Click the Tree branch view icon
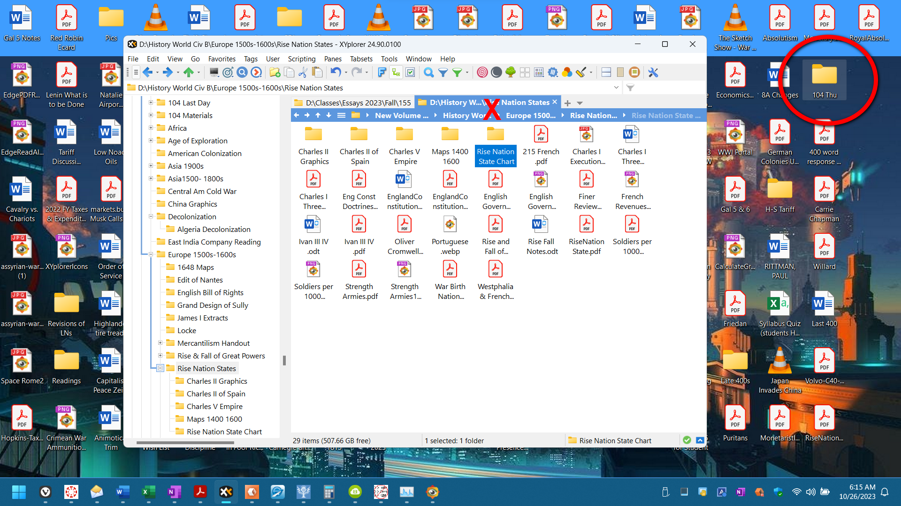Image resolution: width=901 pixels, height=506 pixels. click(511, 72)
